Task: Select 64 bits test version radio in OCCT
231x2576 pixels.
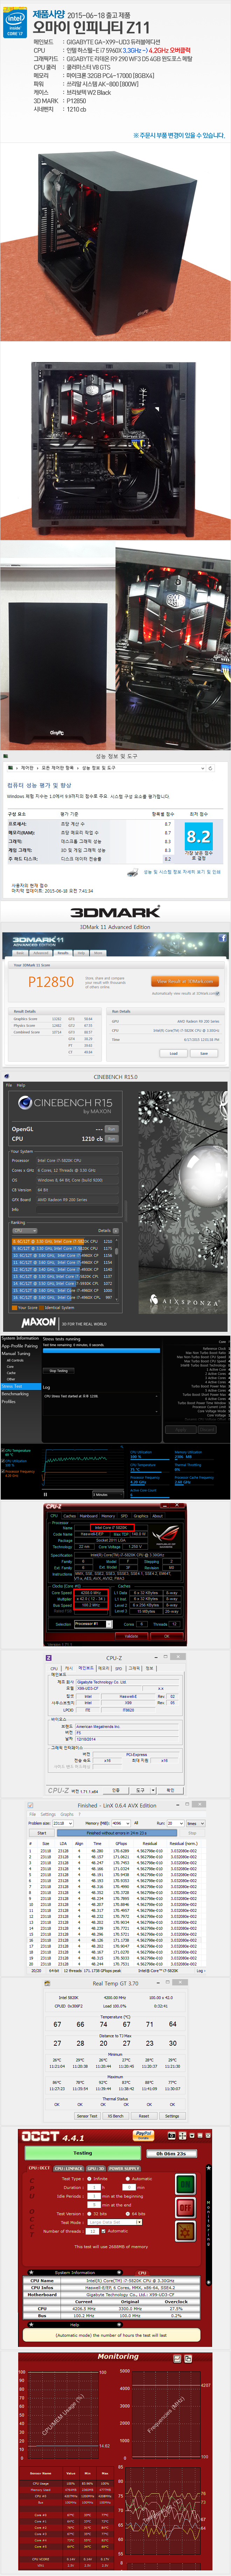Action: [x=128, y=2214]
